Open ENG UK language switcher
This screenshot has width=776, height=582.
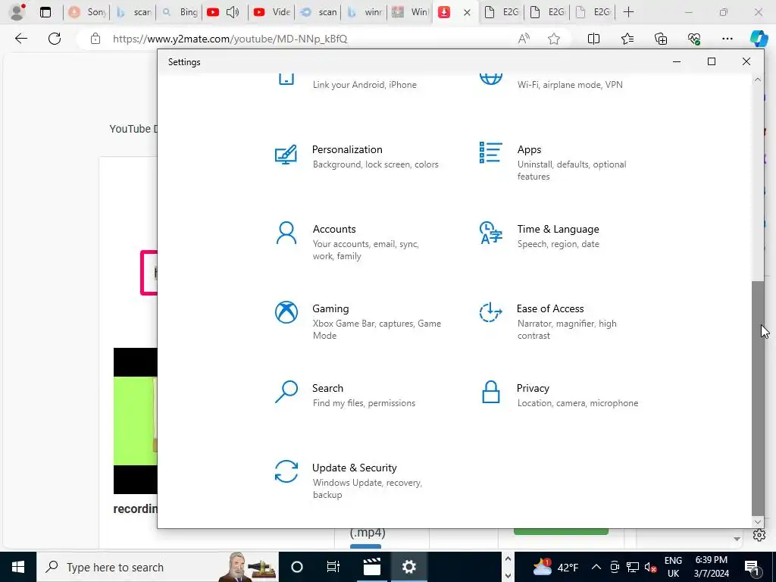[x=673, y=567]
